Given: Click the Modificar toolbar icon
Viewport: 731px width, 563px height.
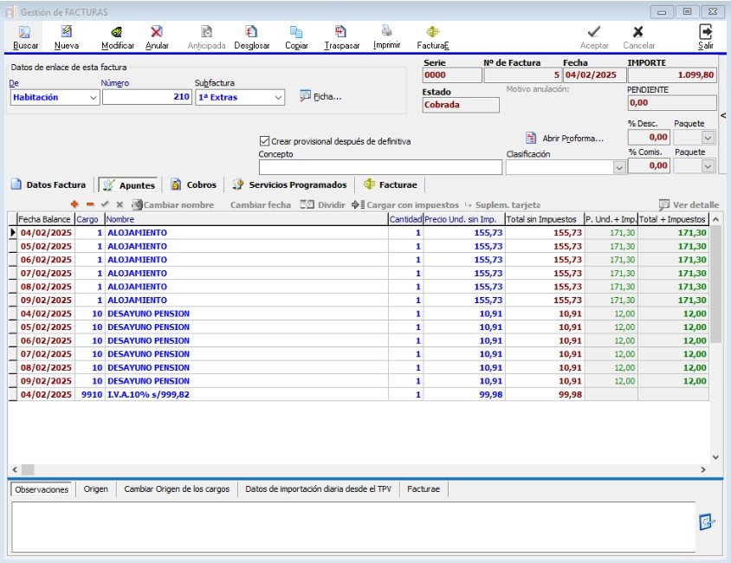Looking at the screenshot, I should [x=117, y=32].
